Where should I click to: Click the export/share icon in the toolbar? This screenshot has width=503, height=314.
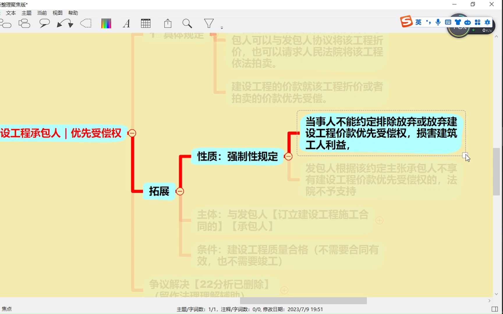tap(168, 23)
